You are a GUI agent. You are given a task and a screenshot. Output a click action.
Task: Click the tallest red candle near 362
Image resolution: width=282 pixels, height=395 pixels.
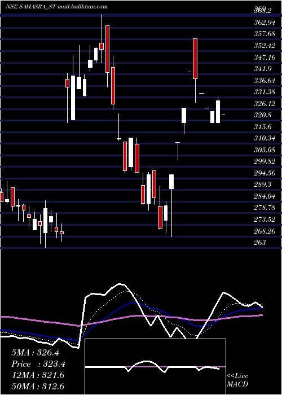pyautogui.click(x=108, y=49)
